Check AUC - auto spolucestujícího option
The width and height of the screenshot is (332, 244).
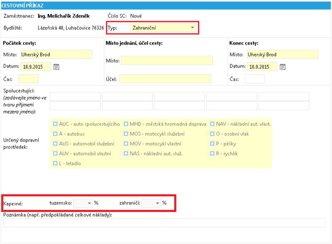(x=55, y=124)
